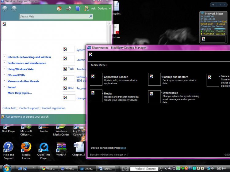Go back in Windows Help and Support
Screen dimensions: 230x172
[5, 9]
